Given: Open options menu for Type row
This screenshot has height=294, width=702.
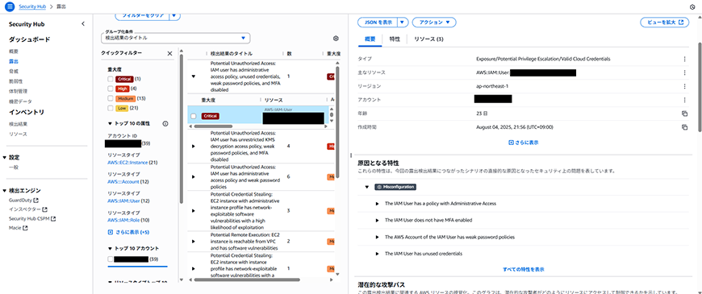Looking at the screenshot, I should pos(684,59).
